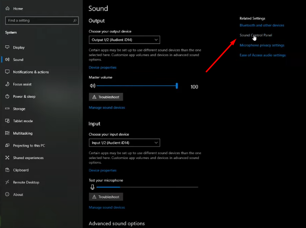This screenshot has height=228, width=306.
Task: Click the Display monitor icon
Action: pyautogui.click(x=7, y=47)
